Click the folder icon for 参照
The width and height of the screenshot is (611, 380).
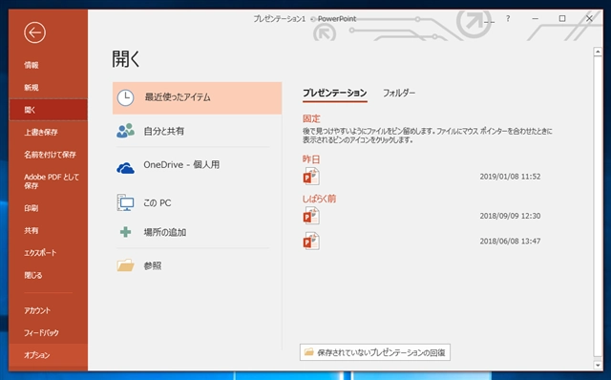[125, 265]
